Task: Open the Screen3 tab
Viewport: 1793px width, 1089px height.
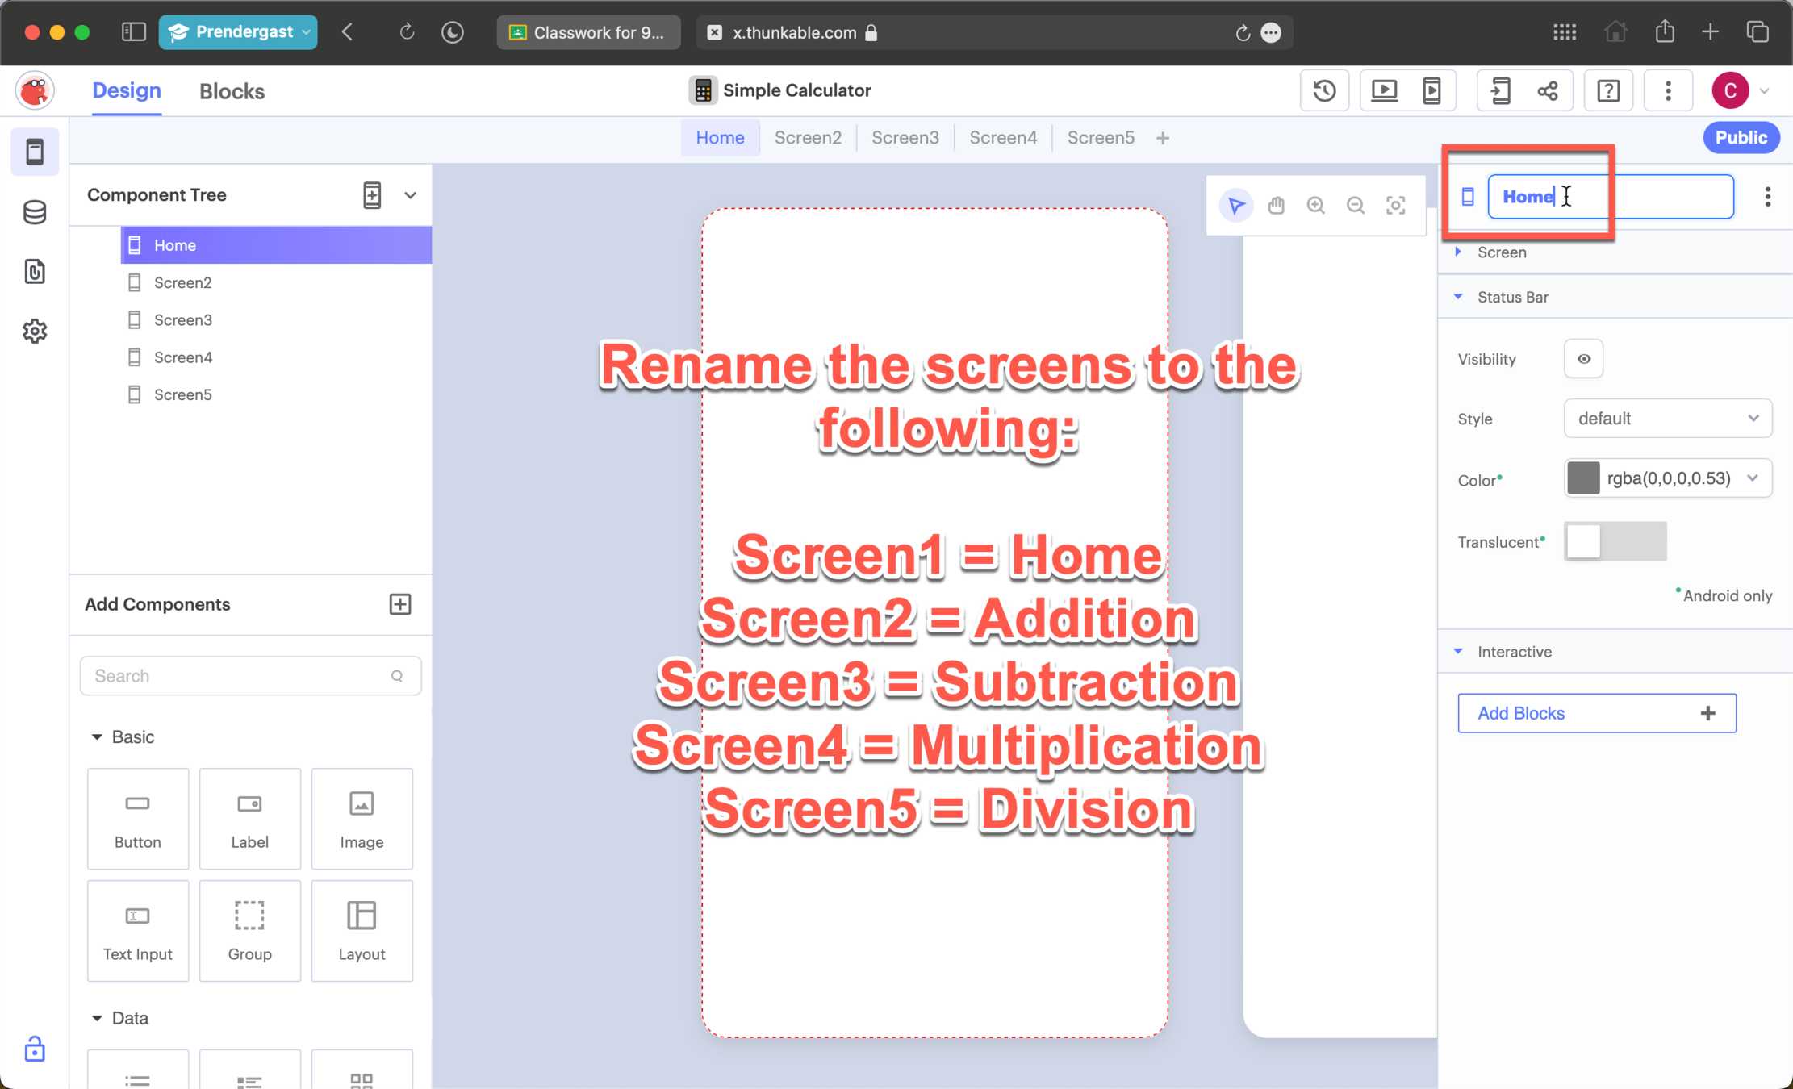Action: pyautogui.click(x=905, y=138)
